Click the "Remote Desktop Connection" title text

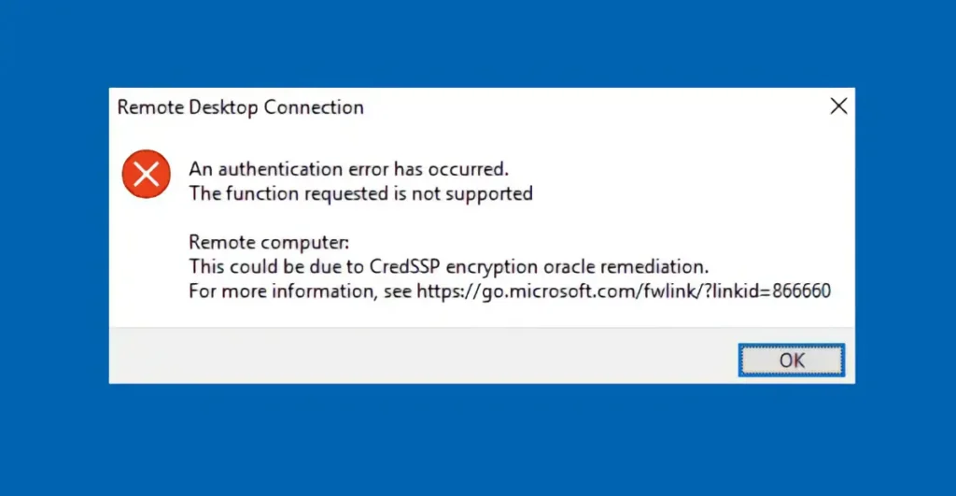coord(240,107)
